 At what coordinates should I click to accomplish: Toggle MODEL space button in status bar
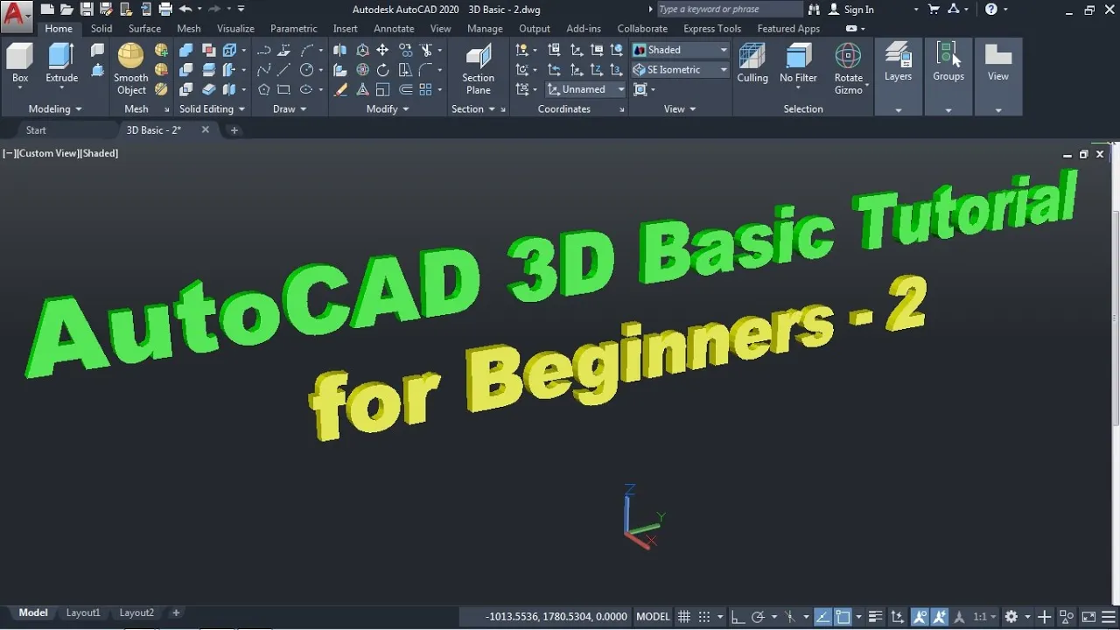point(653,616)
